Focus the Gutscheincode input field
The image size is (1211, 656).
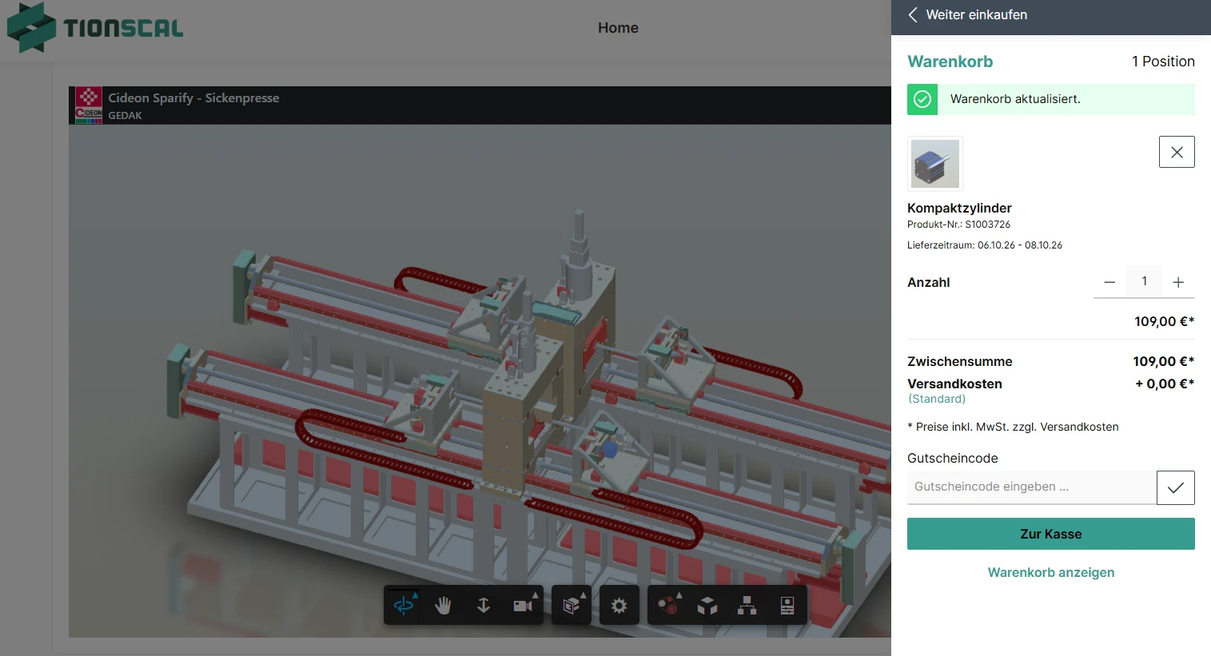tap(1032, 487)
